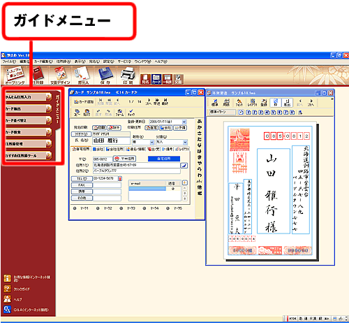Open クイックガイド in sidebar

[17, 289]
